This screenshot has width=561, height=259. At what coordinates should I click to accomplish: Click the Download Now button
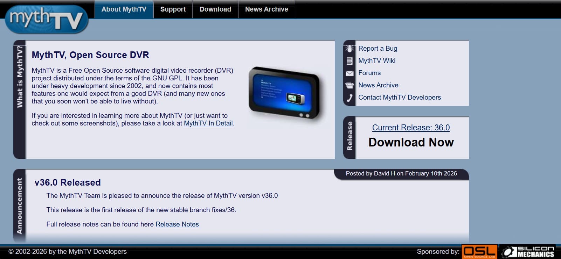pos(411,142)
